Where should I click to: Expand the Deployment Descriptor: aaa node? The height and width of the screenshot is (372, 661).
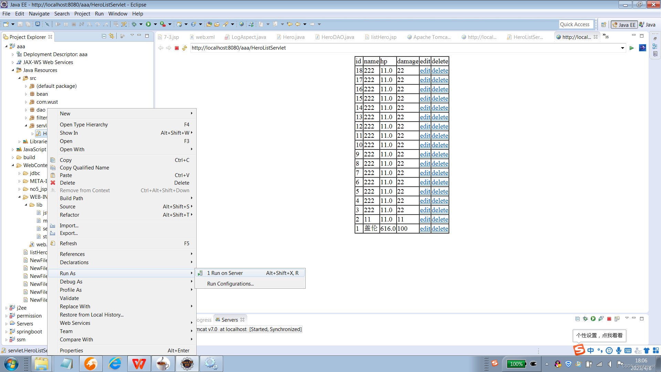click(13, 54)
